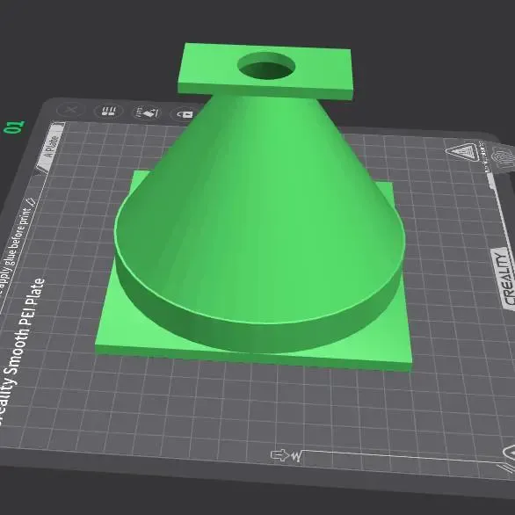The width and height of the screenshot is (515, 515).
Task: Click inside the round hole of the flange
Action: click(x=266, y=66)
